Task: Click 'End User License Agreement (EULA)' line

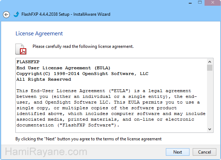Action: [x=63, y=68]
